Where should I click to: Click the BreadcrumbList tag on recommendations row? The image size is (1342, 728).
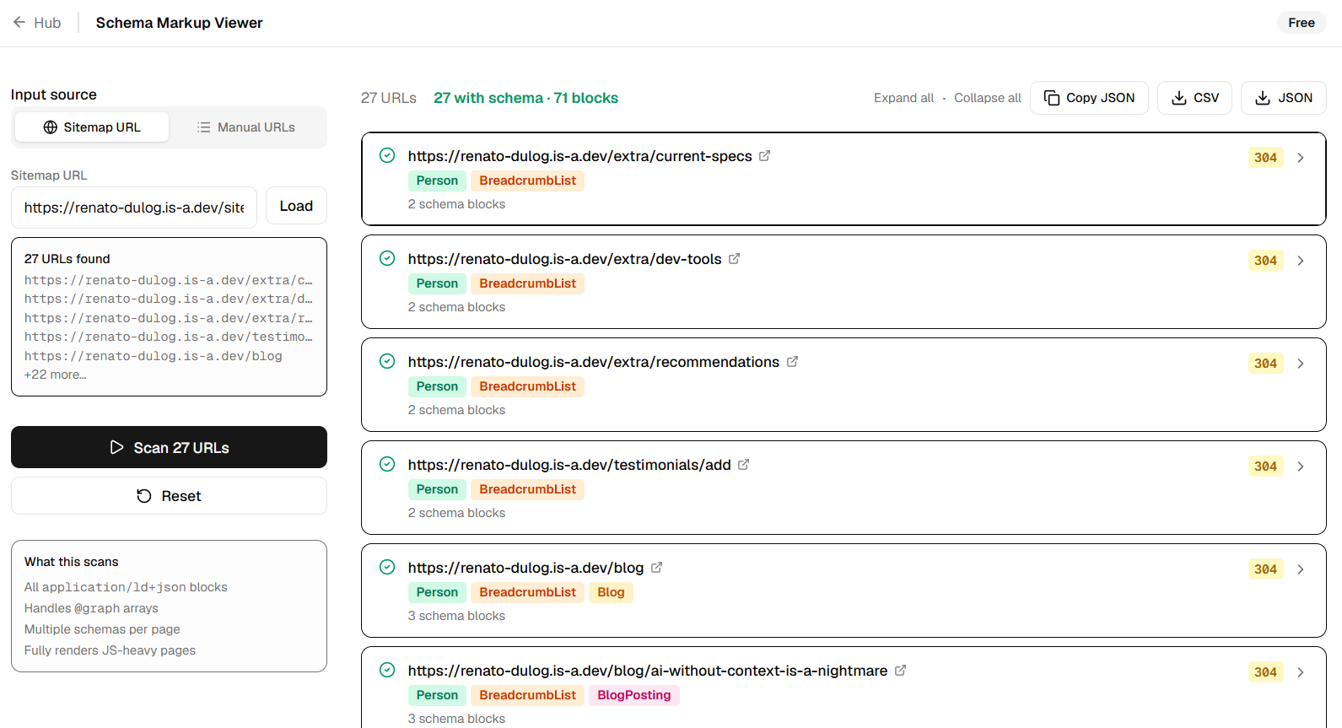[528, 386]
